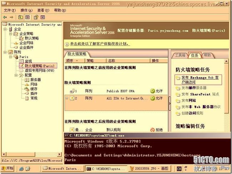Click the 默认策略 policy icon in tree
Viewport: 232px width, 174px height.
(21, 38)
